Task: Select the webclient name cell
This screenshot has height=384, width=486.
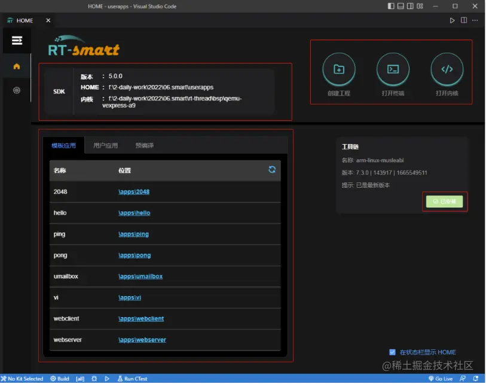Action: [66, 319]
